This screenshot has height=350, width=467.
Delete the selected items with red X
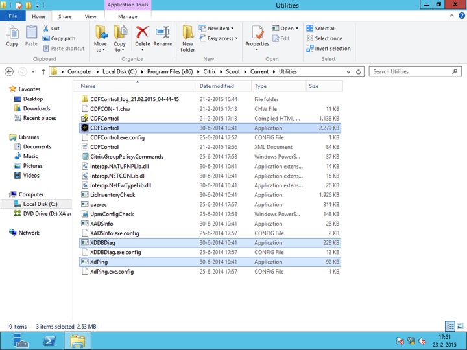[x=142, y=33]
